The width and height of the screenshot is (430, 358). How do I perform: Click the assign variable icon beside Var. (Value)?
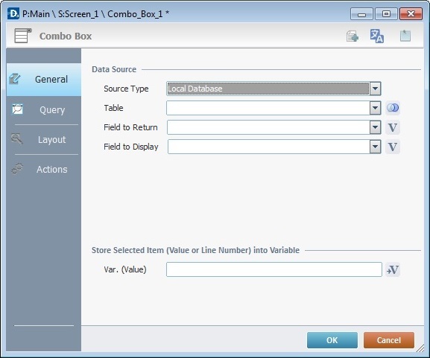tap(393, 269)
